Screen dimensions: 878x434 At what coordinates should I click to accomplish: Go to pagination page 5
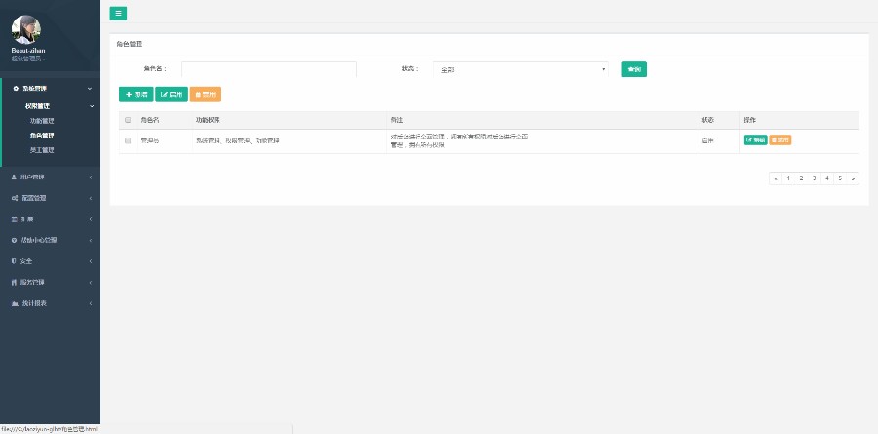[x=840, y=178]
